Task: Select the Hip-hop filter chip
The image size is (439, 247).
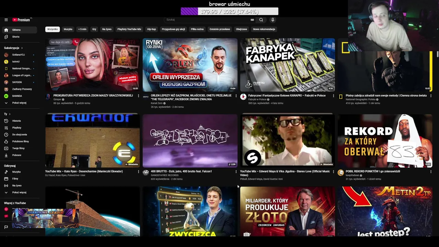Action: pos(152,29)
